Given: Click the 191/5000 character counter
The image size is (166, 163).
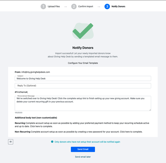Looking at the screenshot, I should [19, 113].
